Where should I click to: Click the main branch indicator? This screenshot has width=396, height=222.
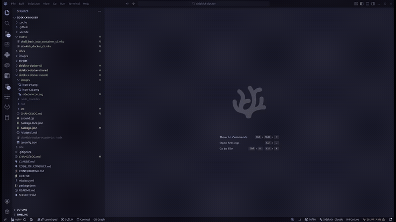coord(16,220)
